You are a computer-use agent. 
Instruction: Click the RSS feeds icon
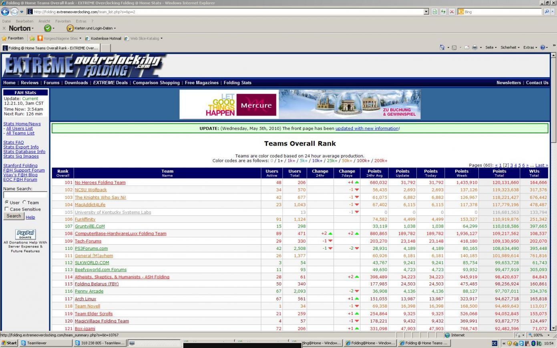click(x=454, y=47)
